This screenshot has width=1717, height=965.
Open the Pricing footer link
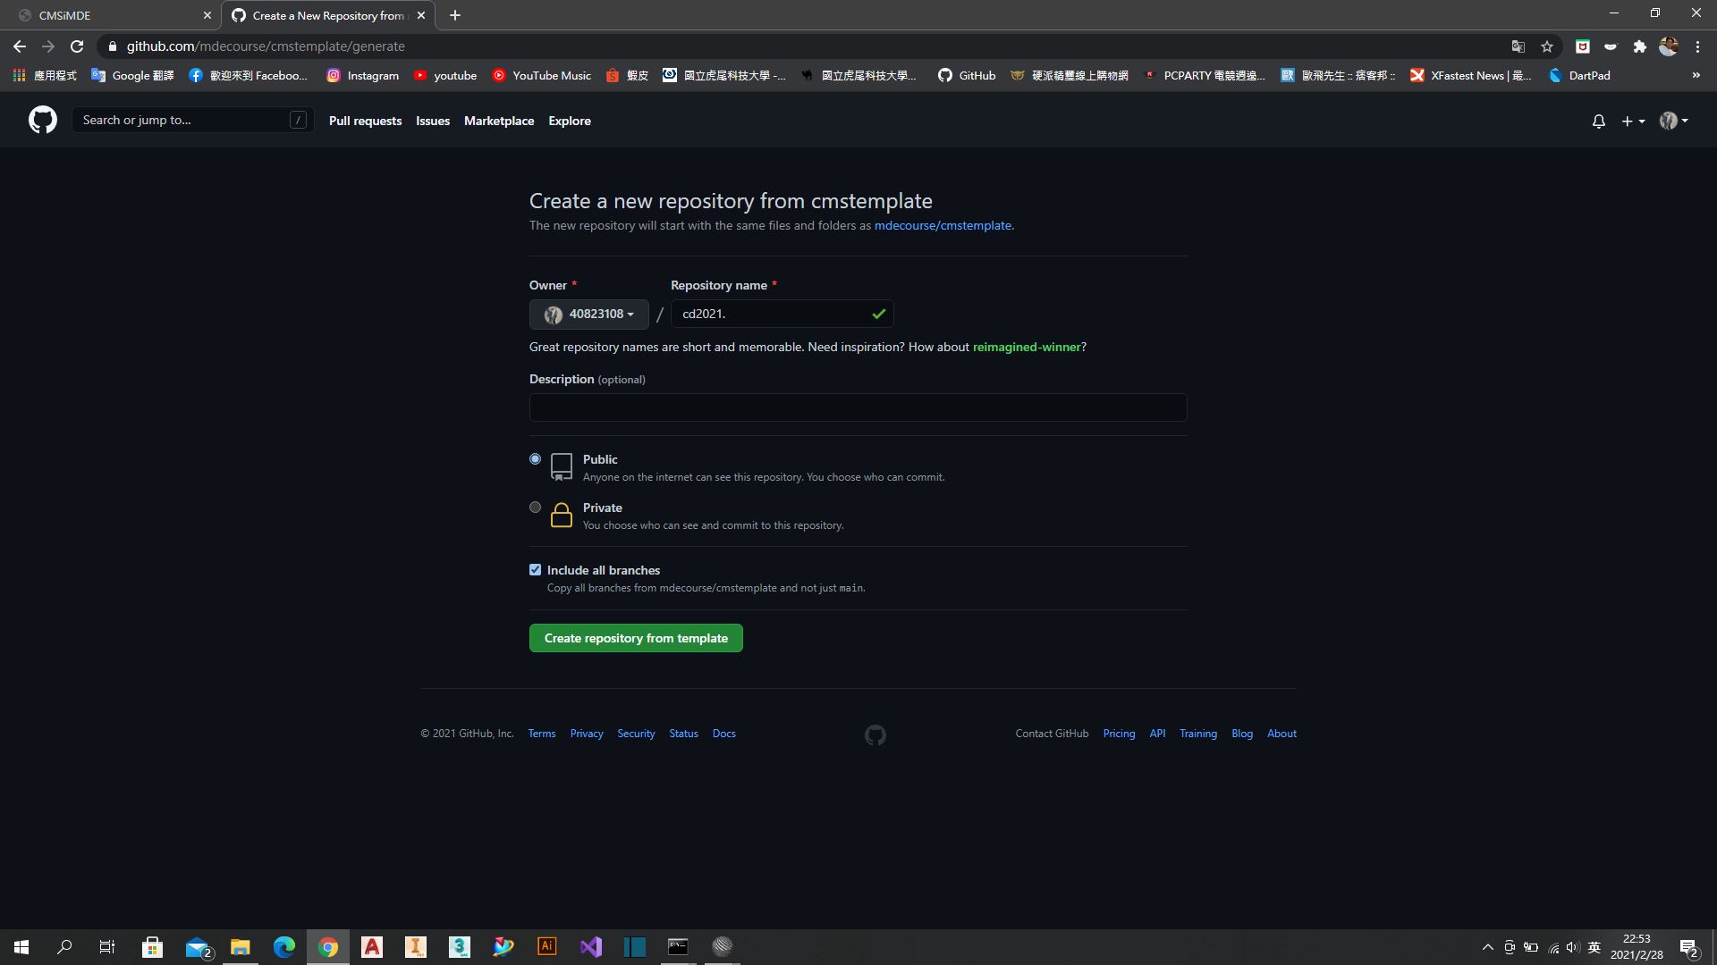(x=1119, y=734)
